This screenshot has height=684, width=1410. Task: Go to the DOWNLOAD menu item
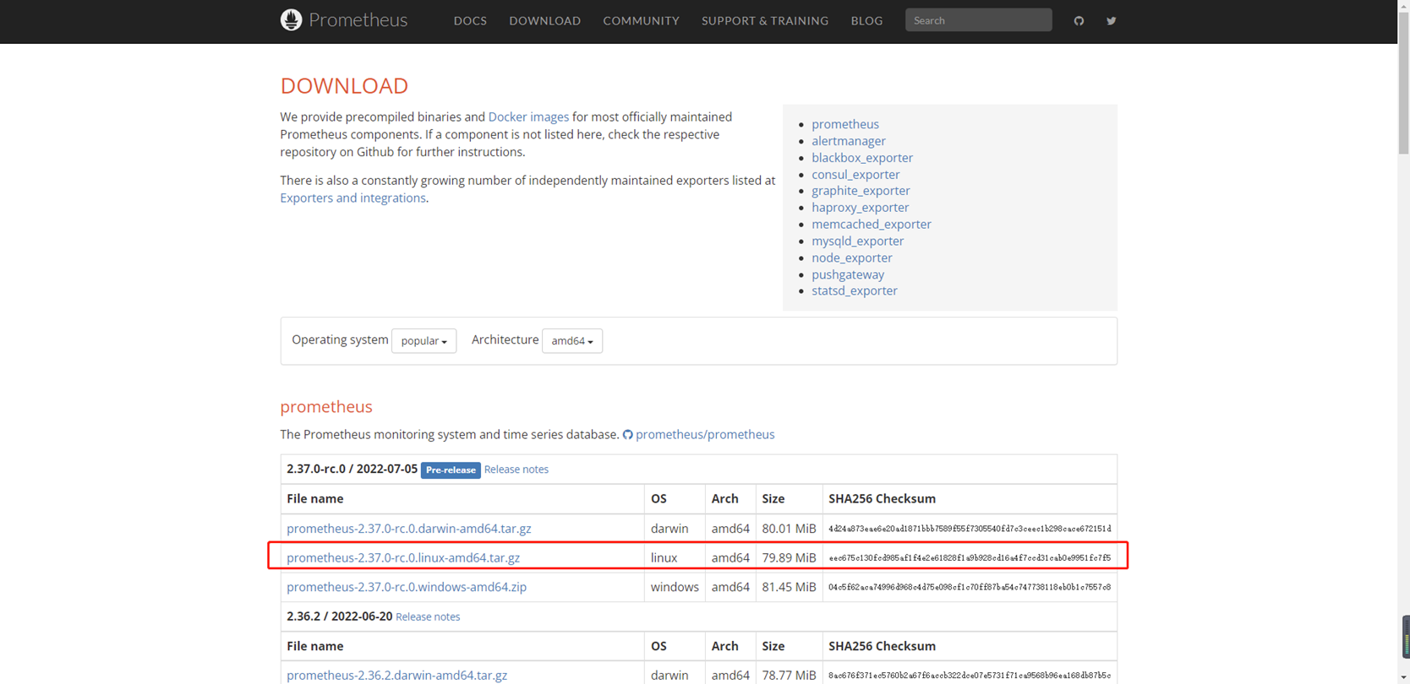[545, 21]
